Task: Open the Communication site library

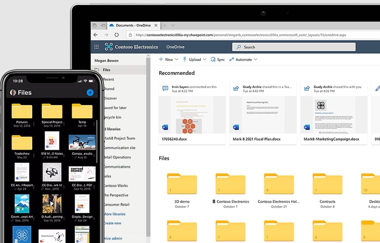Action: coord(120,148)
